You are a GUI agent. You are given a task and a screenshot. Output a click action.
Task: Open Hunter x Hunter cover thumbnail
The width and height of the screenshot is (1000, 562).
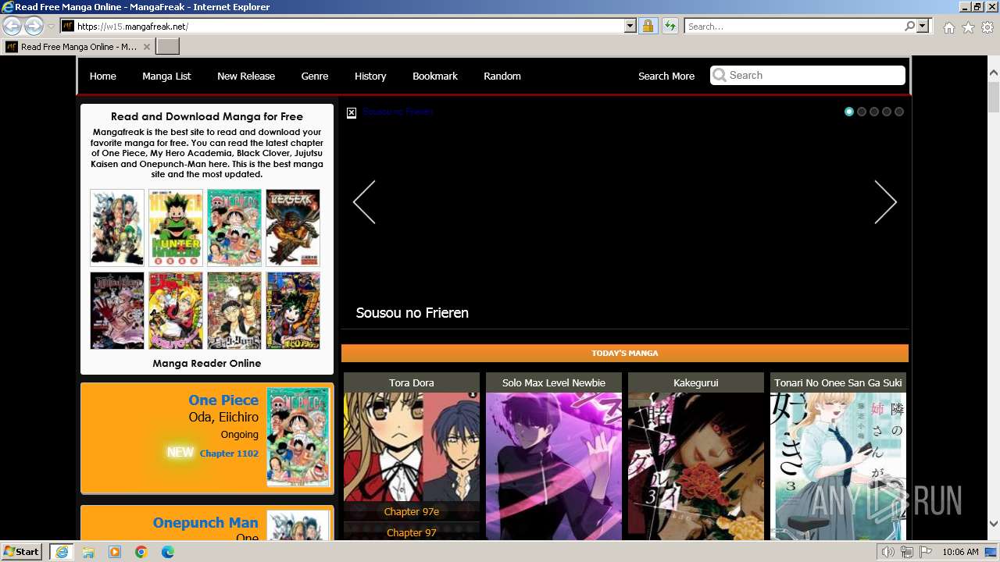[x=176, y=228]
